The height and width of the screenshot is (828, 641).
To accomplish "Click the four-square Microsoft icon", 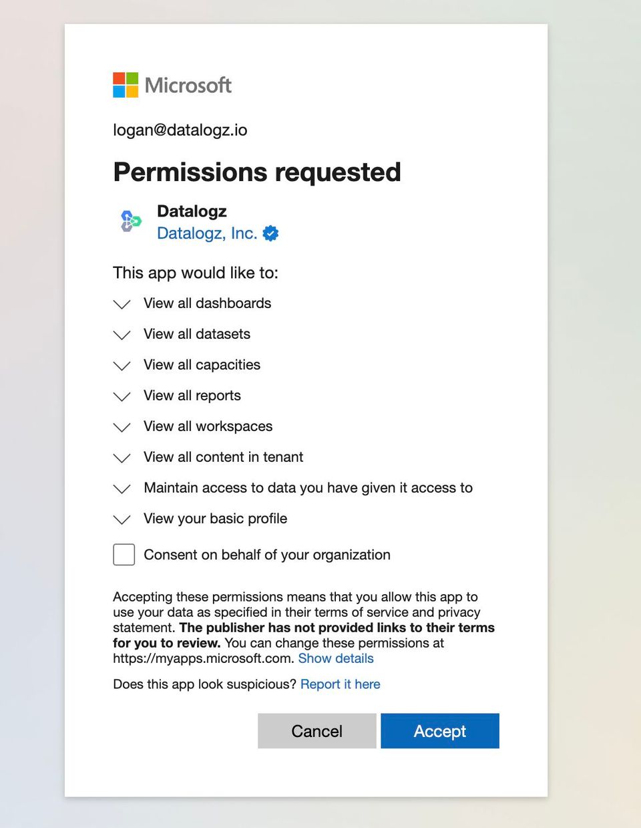I will (x=124, y=84).
